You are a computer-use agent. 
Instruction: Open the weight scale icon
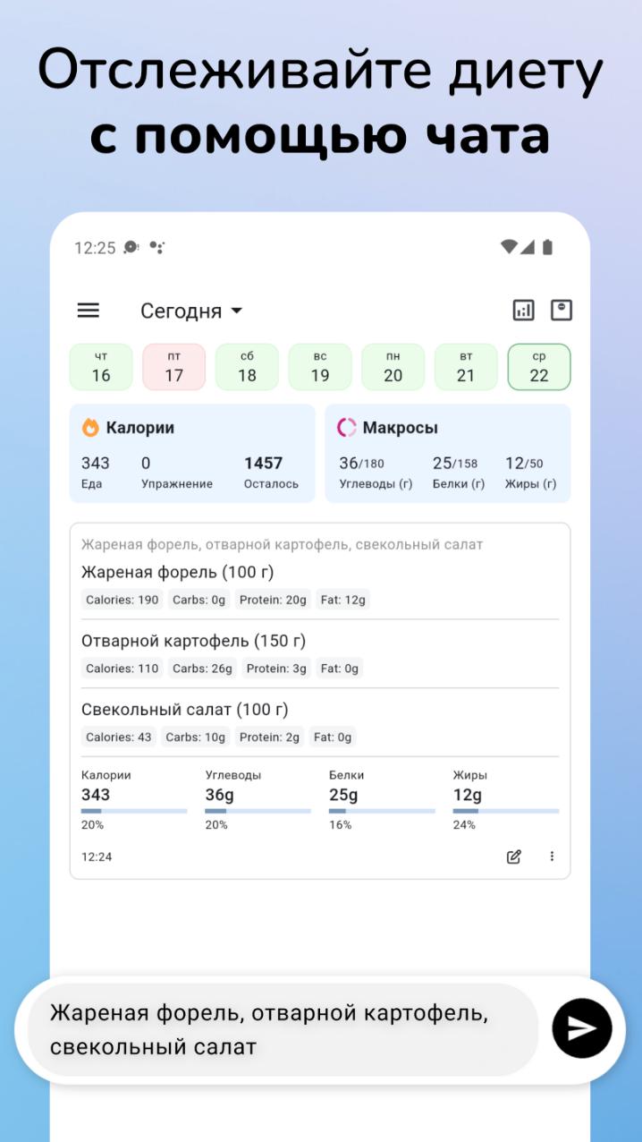562,310
